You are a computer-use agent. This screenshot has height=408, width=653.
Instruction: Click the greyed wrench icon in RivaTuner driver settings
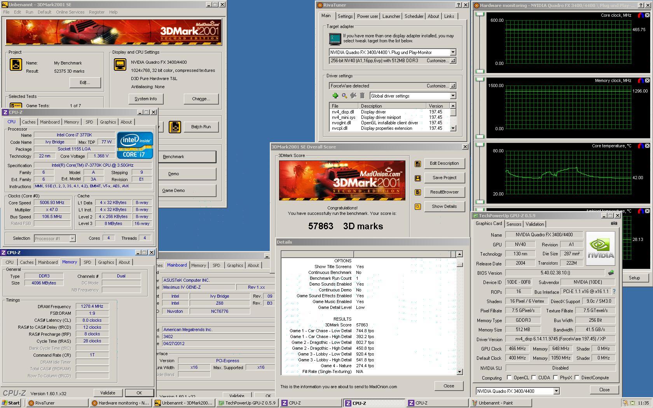353,96
